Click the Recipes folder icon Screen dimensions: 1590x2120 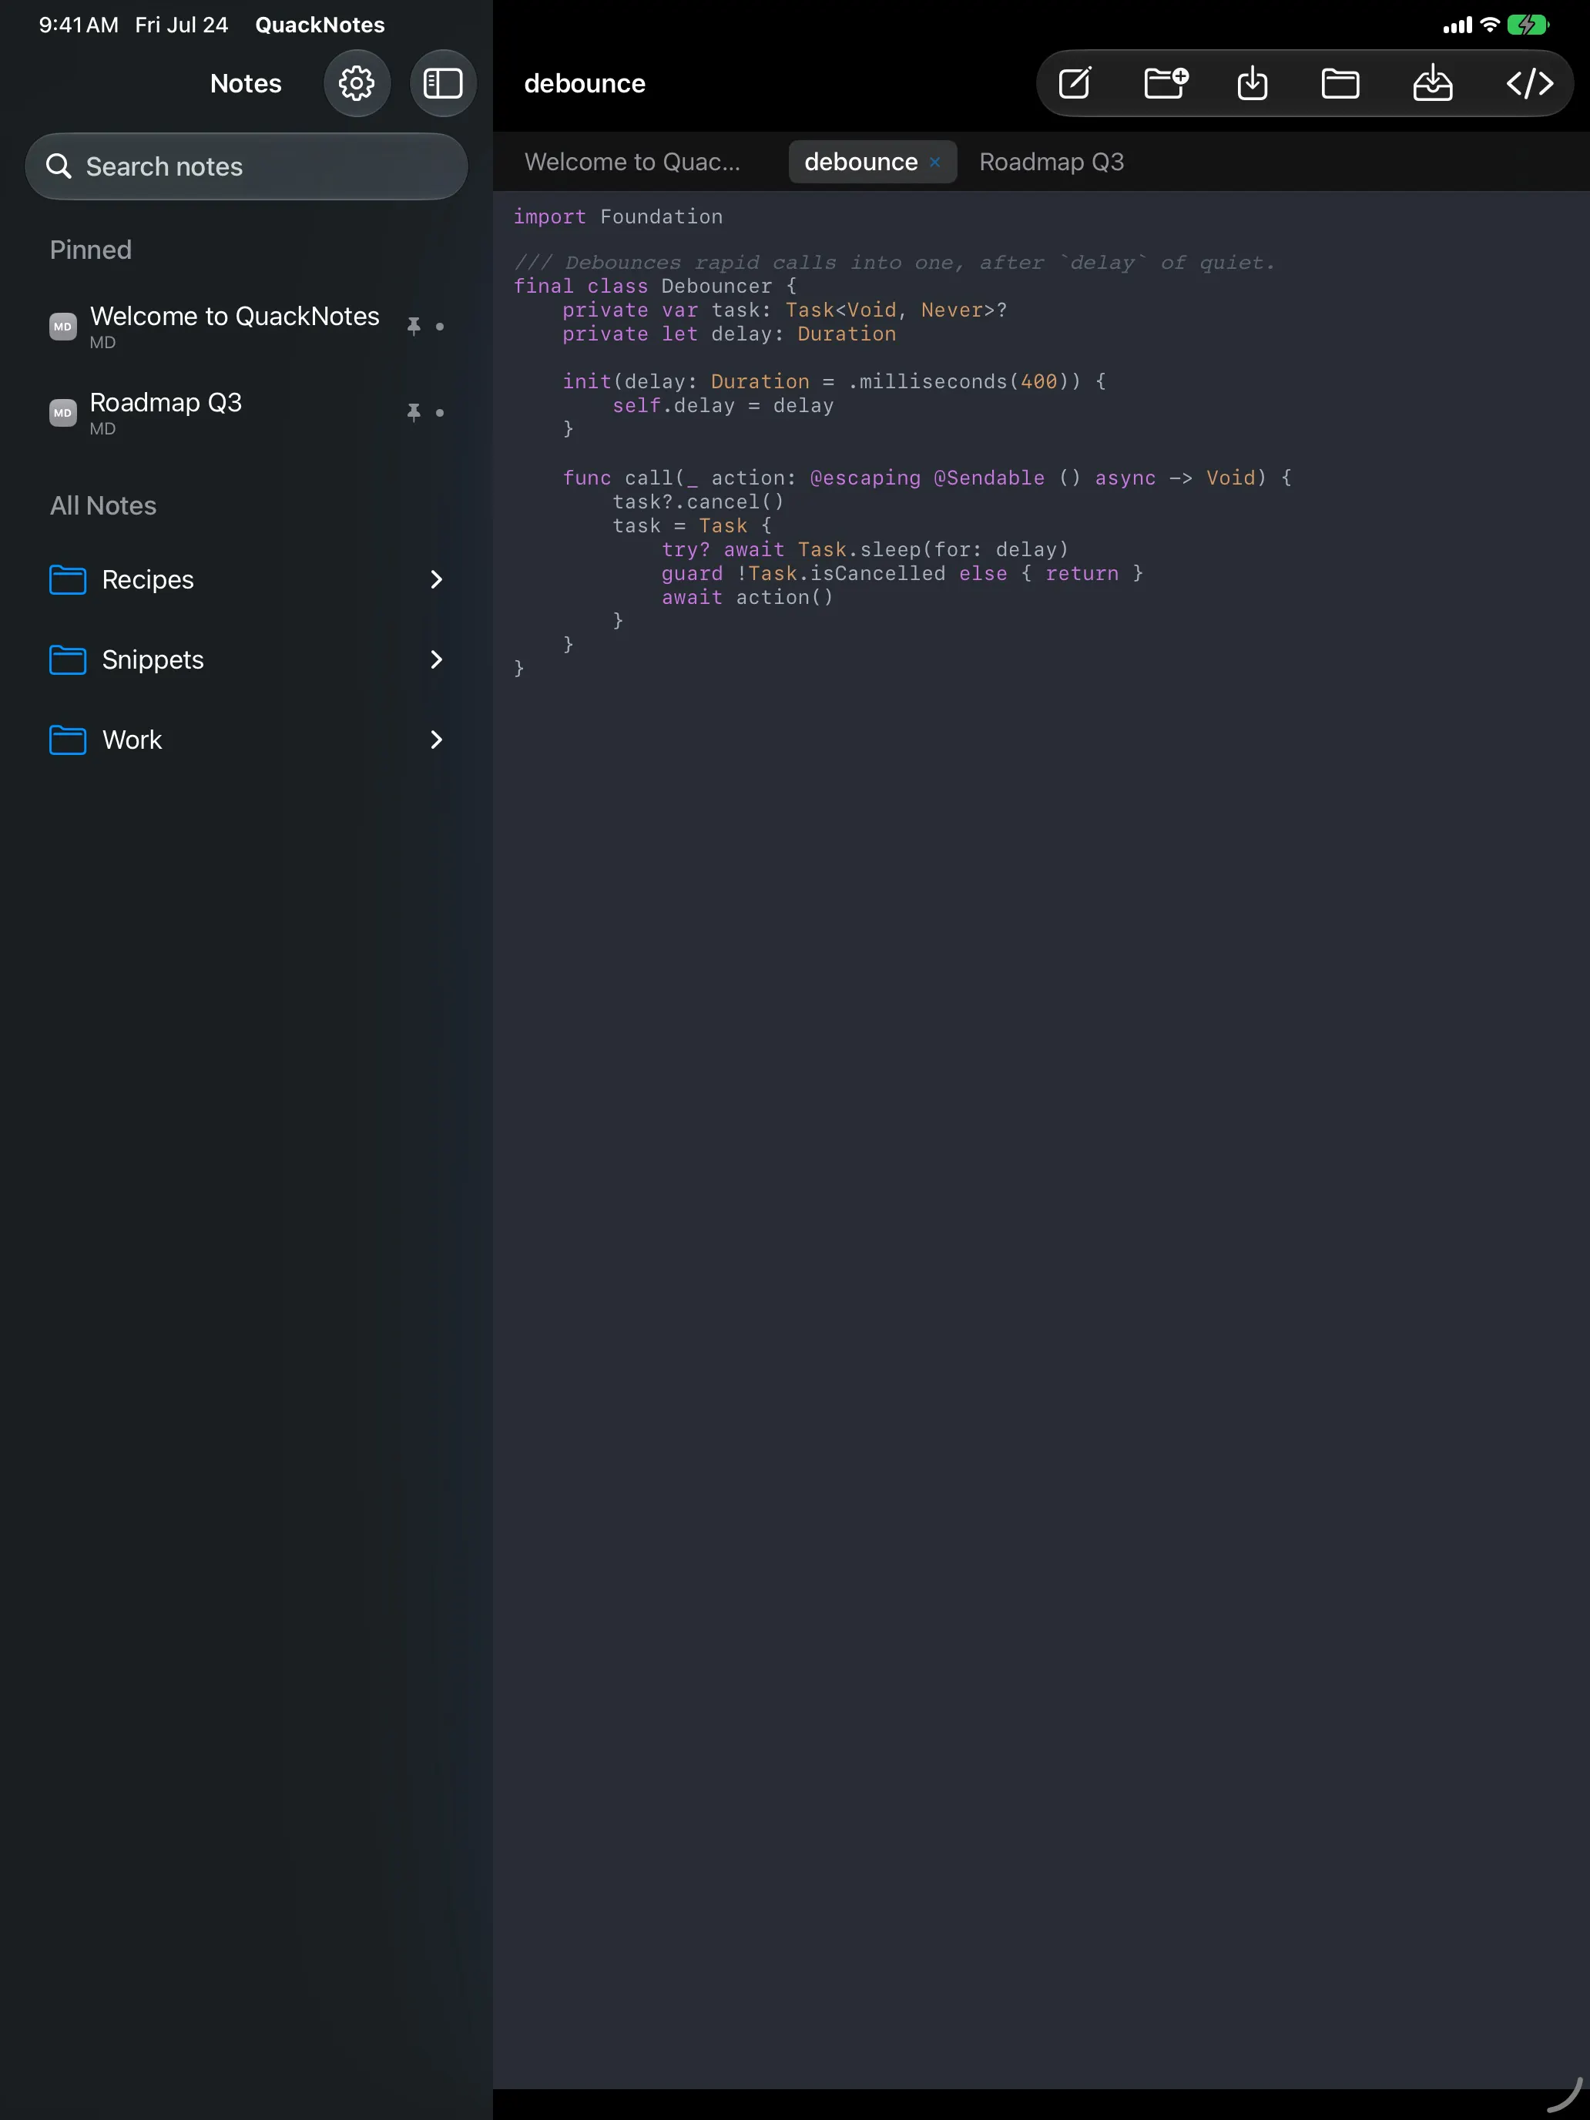67,580
